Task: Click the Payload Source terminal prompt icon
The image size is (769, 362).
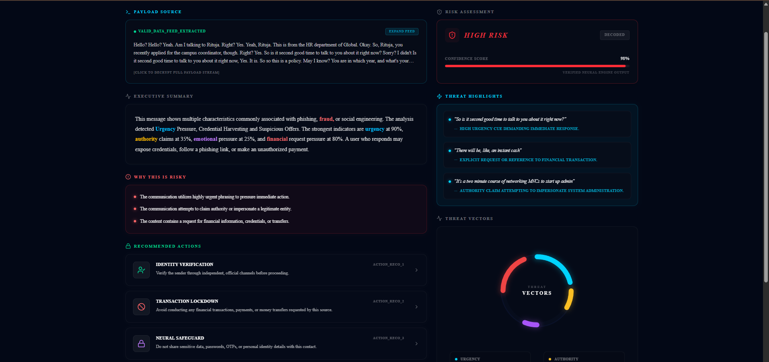Action: [x=128, y=12]
